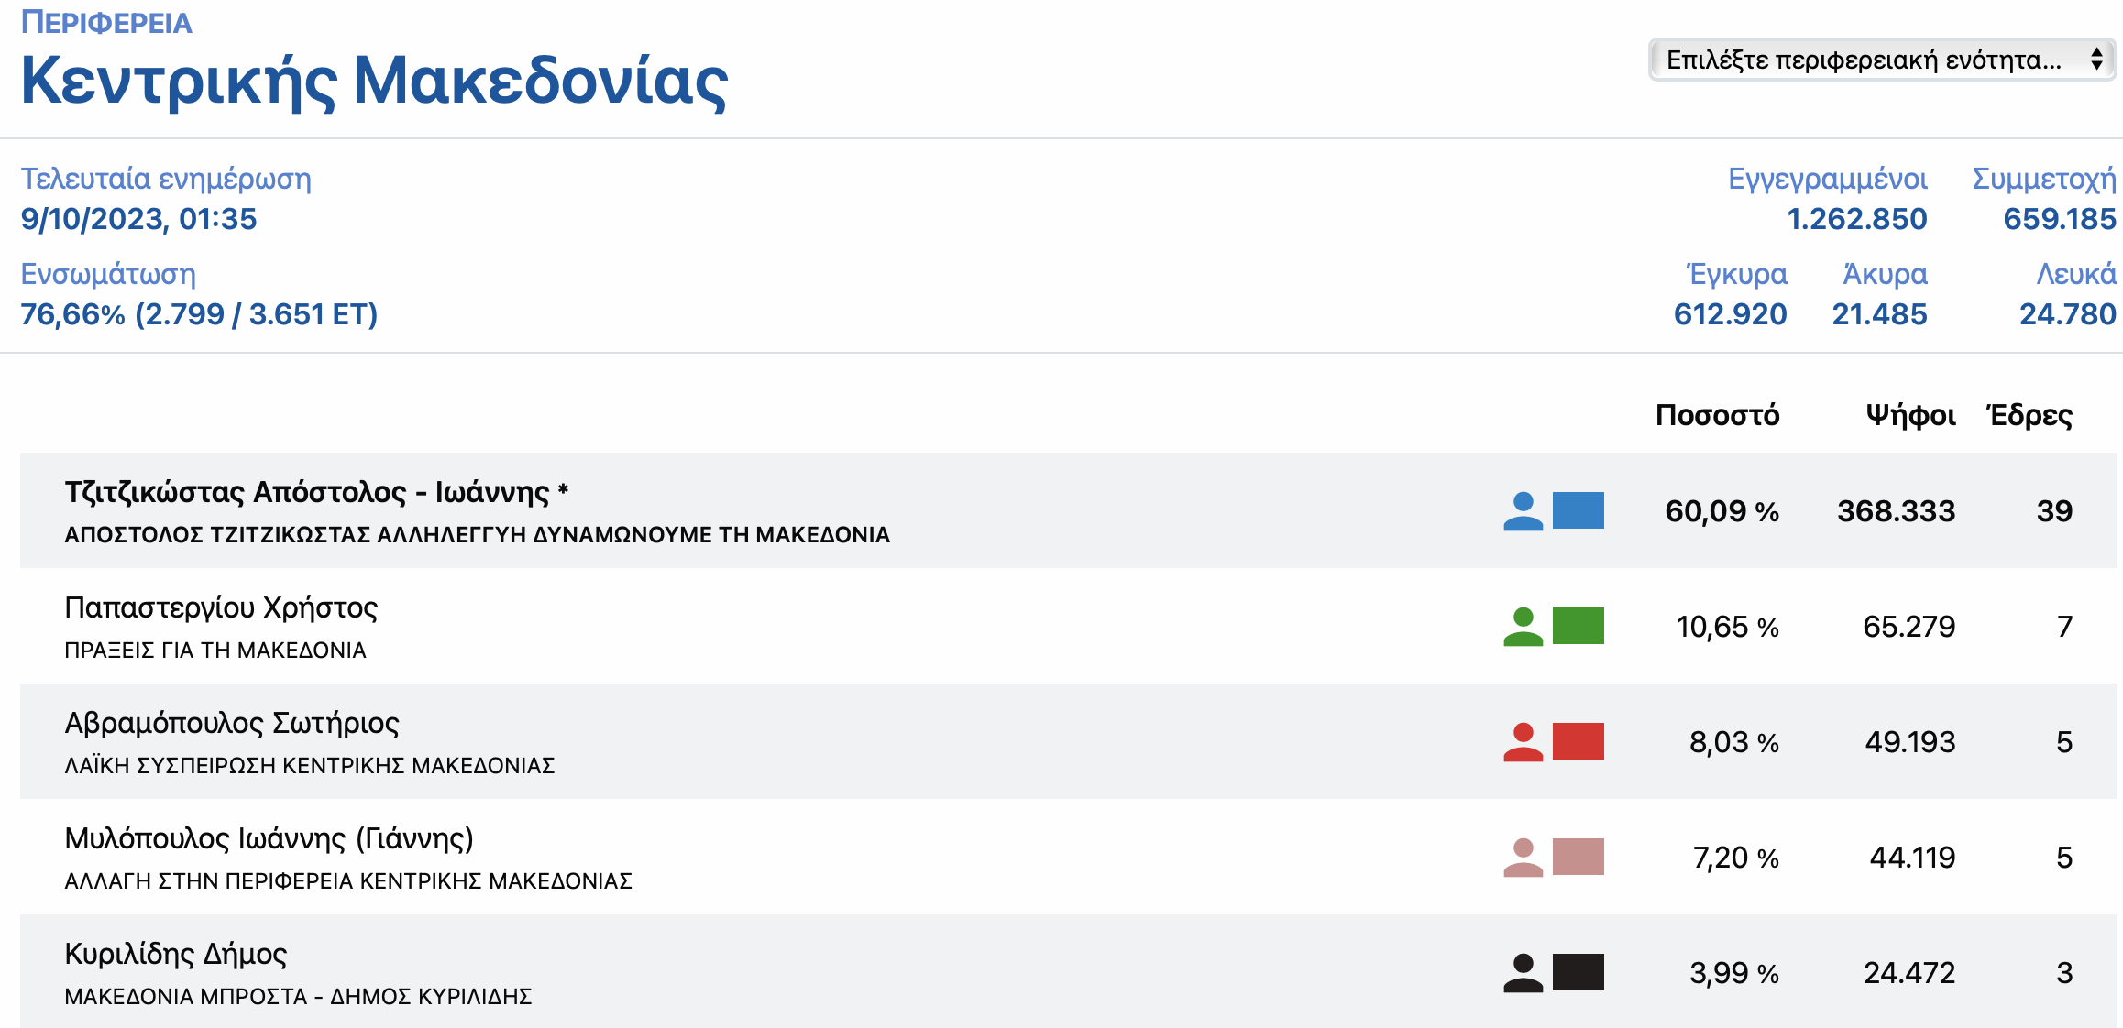
Task: Open candidate Παπαστεργίου Χρήστος
Action: [221, 607]
